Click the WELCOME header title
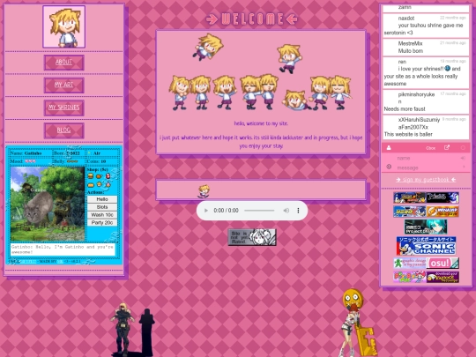The height and width of the screenshot is (357, 476). 252,19
